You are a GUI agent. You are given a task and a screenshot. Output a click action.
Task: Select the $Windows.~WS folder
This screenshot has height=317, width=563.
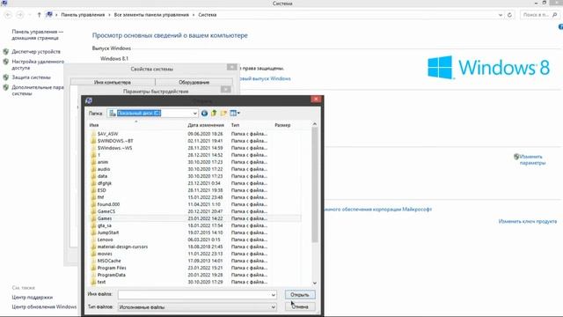(114, 148)
